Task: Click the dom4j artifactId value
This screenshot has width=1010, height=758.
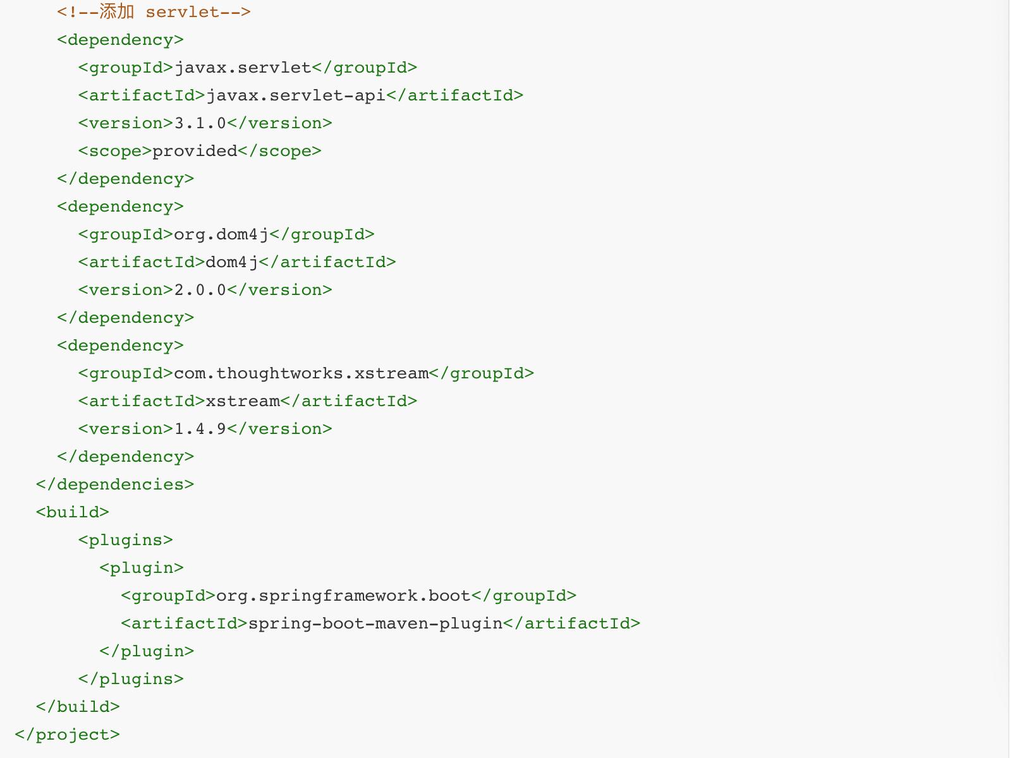Action: (232, 262)
